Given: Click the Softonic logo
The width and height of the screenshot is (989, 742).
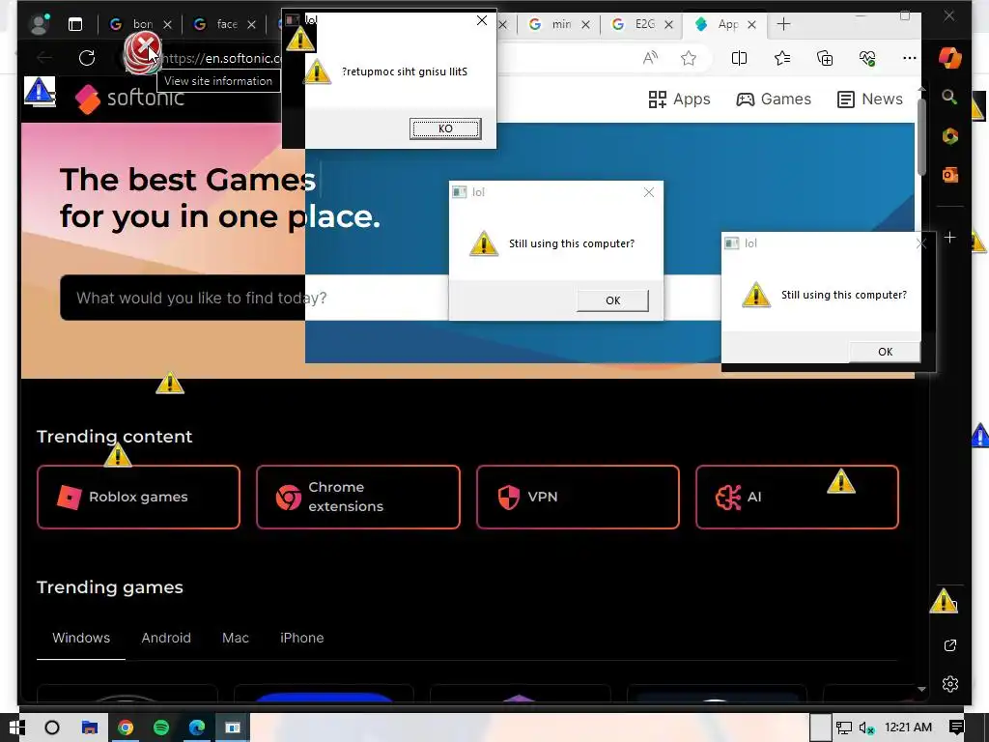Looking at the screenshot, I should (x=129, y=99).
